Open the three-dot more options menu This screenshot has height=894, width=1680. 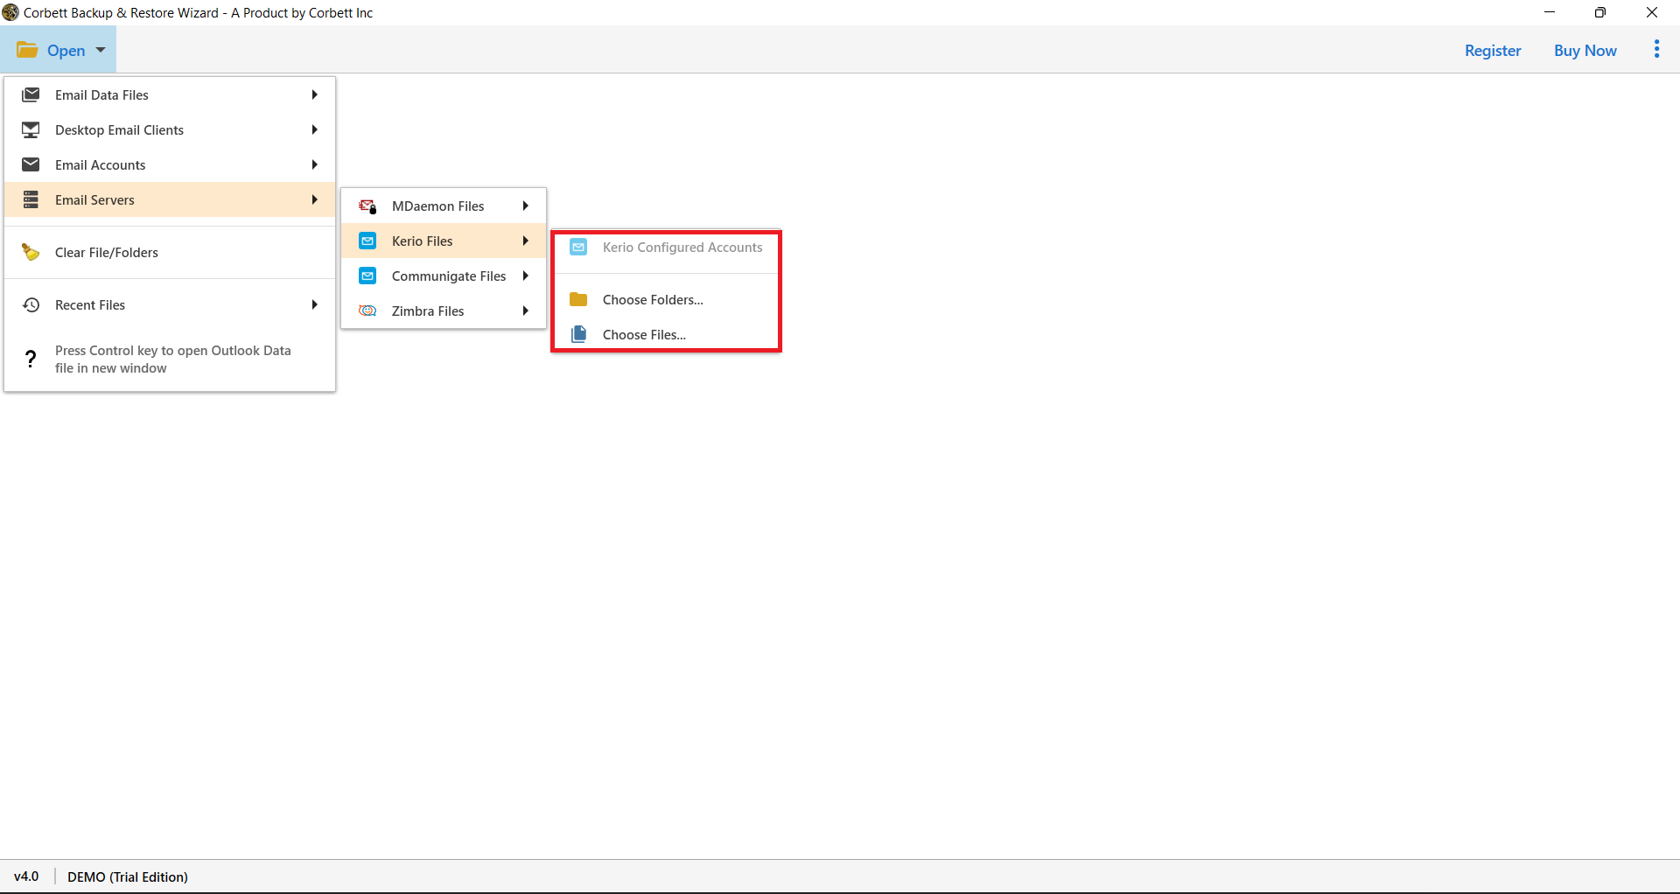point(1656,50)
